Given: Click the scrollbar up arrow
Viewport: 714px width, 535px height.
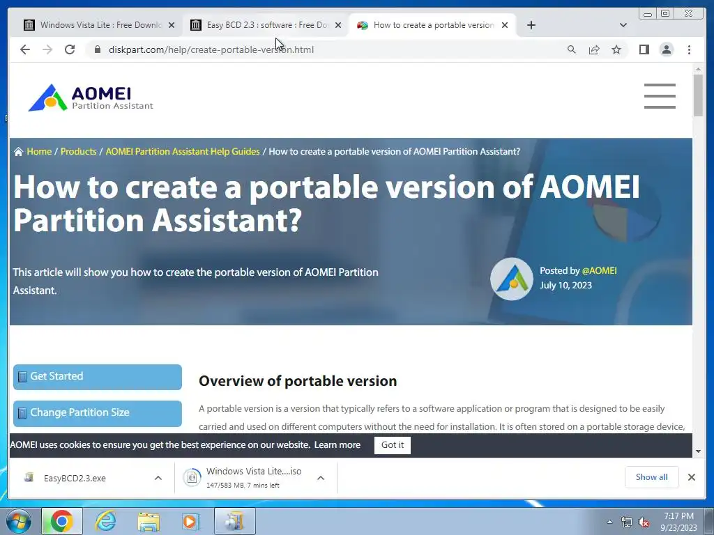Looking at the screenshot, I should click(x=698, y=69).
